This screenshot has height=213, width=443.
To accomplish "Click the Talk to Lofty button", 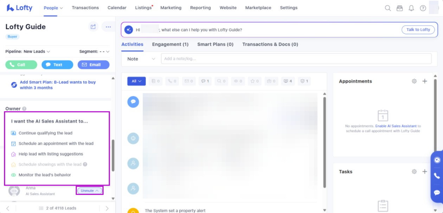I will 418,30.
